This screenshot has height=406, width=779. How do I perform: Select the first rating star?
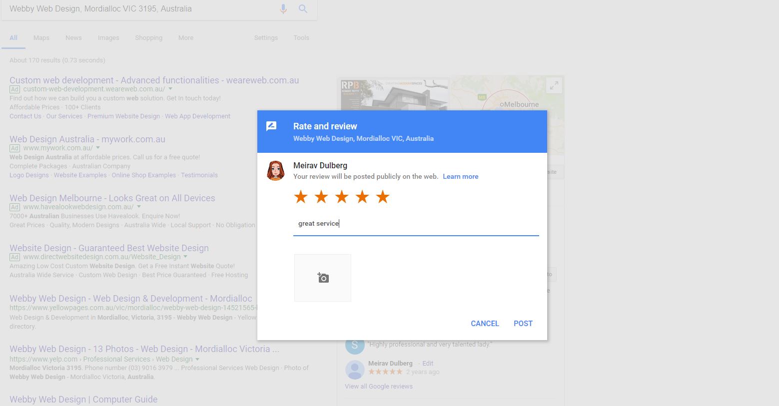(301, 197)
